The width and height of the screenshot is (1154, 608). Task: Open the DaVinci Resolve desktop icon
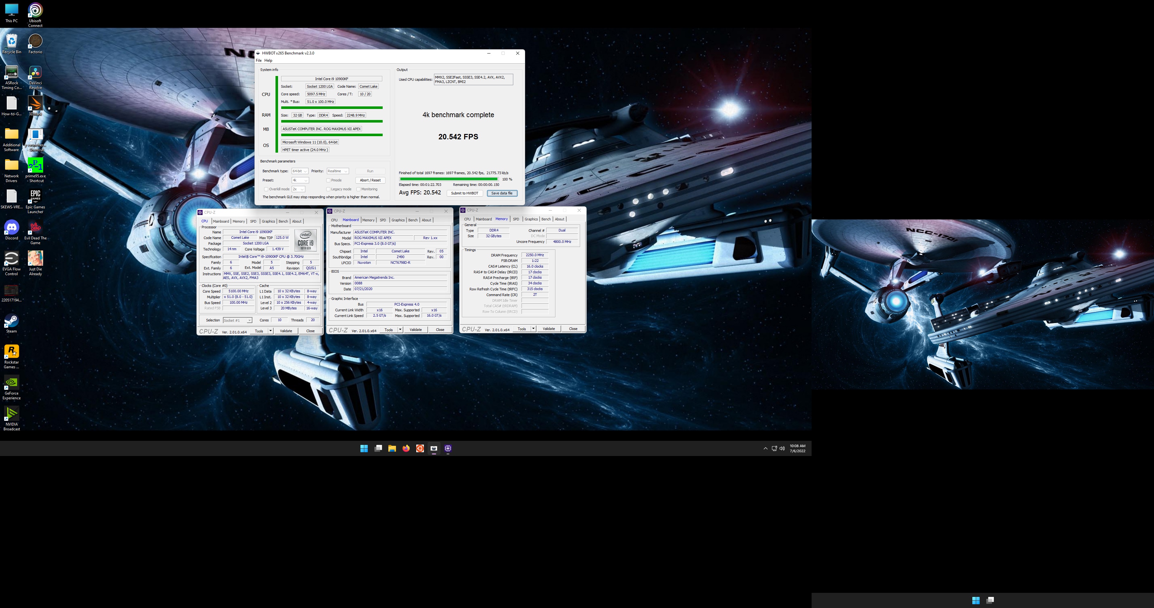coord(36,77)
